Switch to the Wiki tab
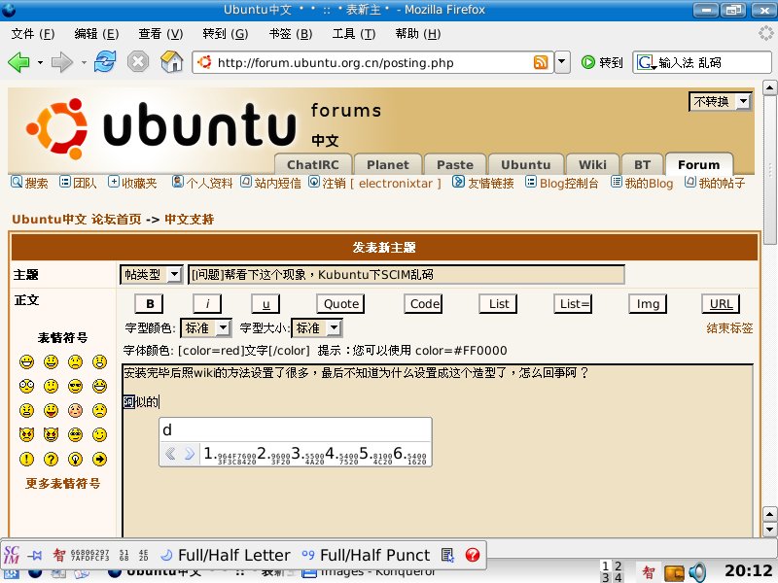 (592, 164)
